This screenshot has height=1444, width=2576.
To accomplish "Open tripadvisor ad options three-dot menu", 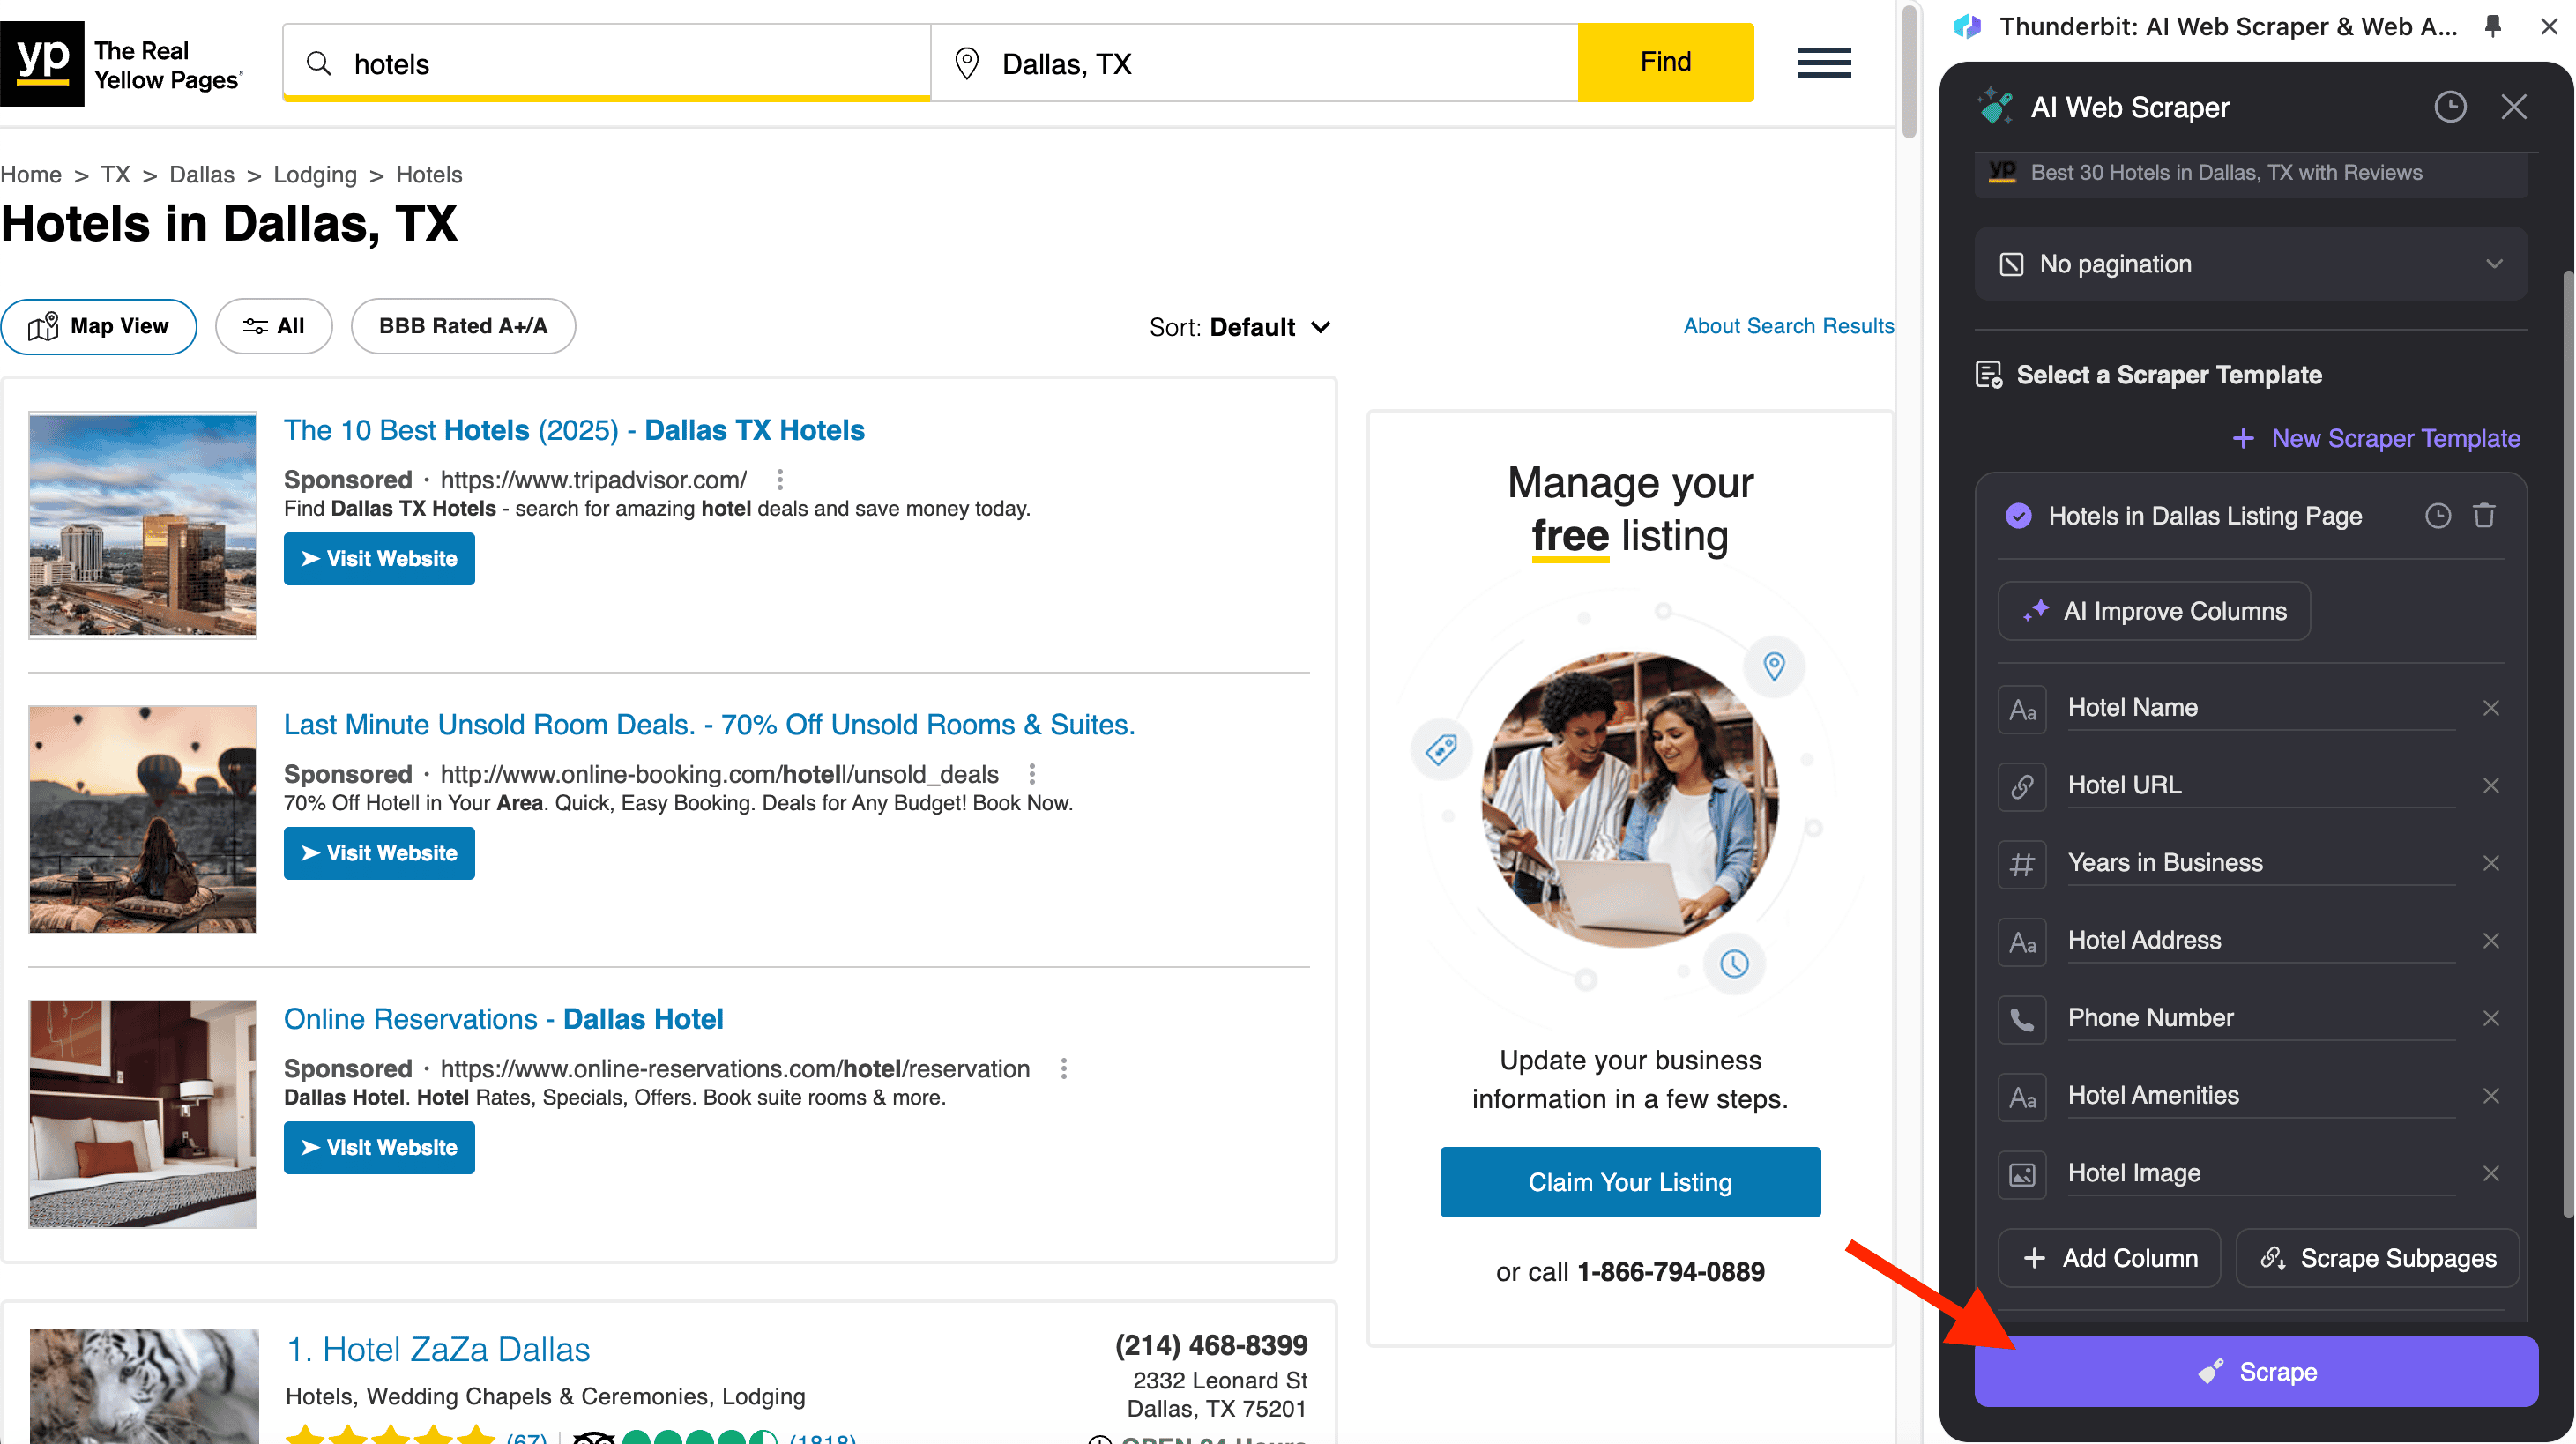I will click(x=780, y=480).
